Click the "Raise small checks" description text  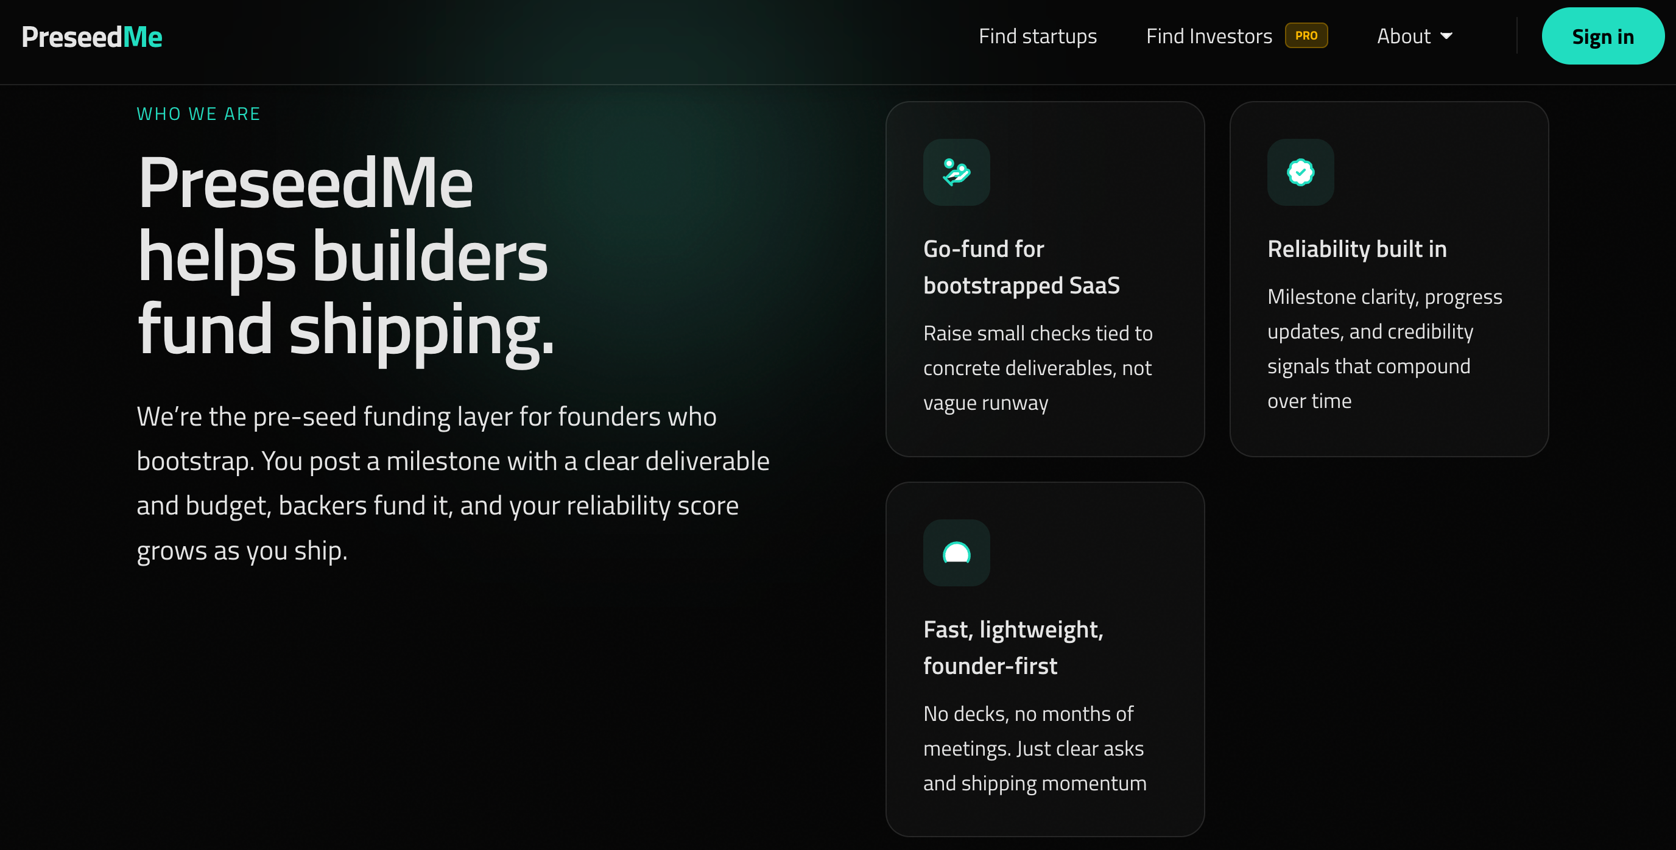(x=1037, y=368)
